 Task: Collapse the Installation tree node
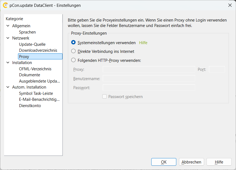pos(8,63)
